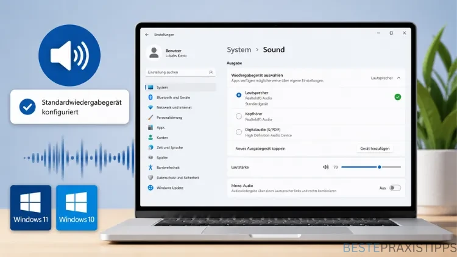Viewport: 457px width, 257px height.
Task: Click the Zeit und Sprache globe icon
Action: pyautogui.click(x=151, y=147)
